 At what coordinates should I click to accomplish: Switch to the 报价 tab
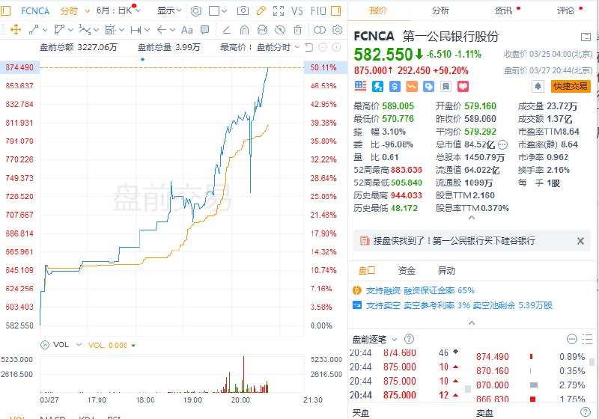tap(378, 10)
